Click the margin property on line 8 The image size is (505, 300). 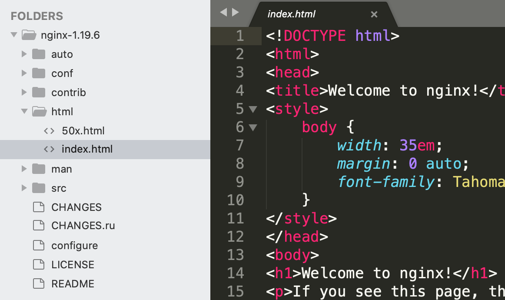(x=363, y=163)
